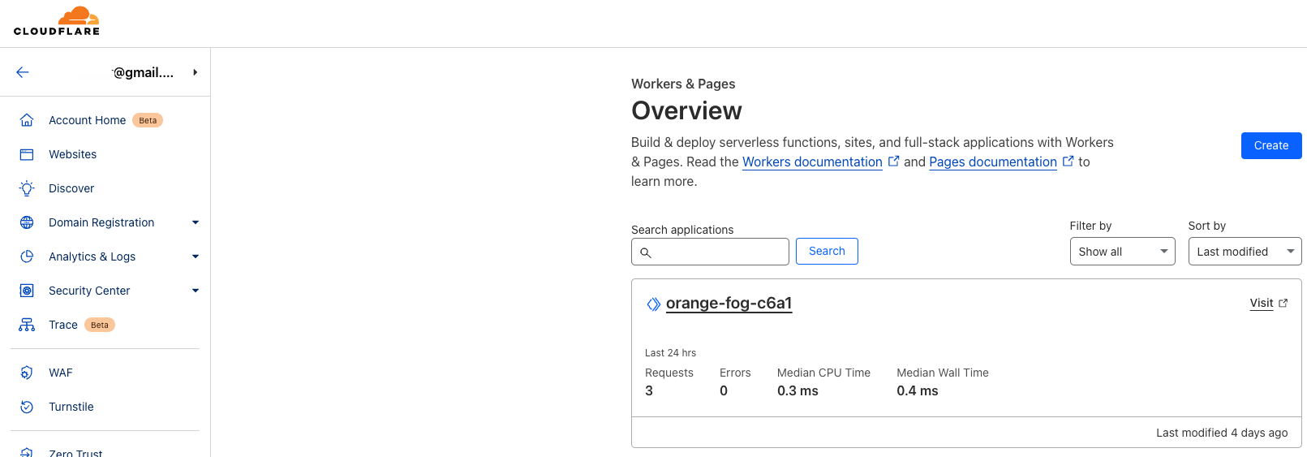Click the Search button
The image size is (1307, 457).
coord(826,252)
